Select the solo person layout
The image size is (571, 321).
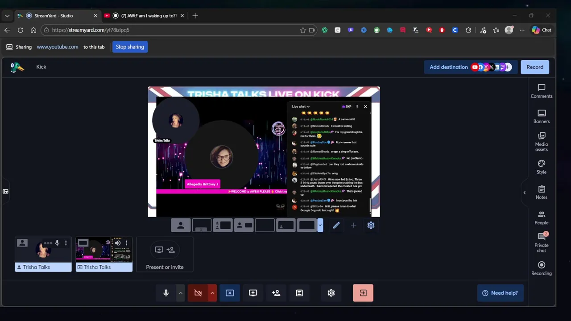(181, 225)
